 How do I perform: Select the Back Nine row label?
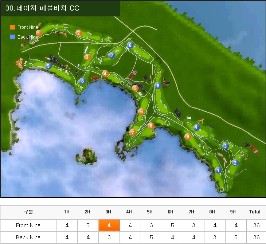click(28, 237)
